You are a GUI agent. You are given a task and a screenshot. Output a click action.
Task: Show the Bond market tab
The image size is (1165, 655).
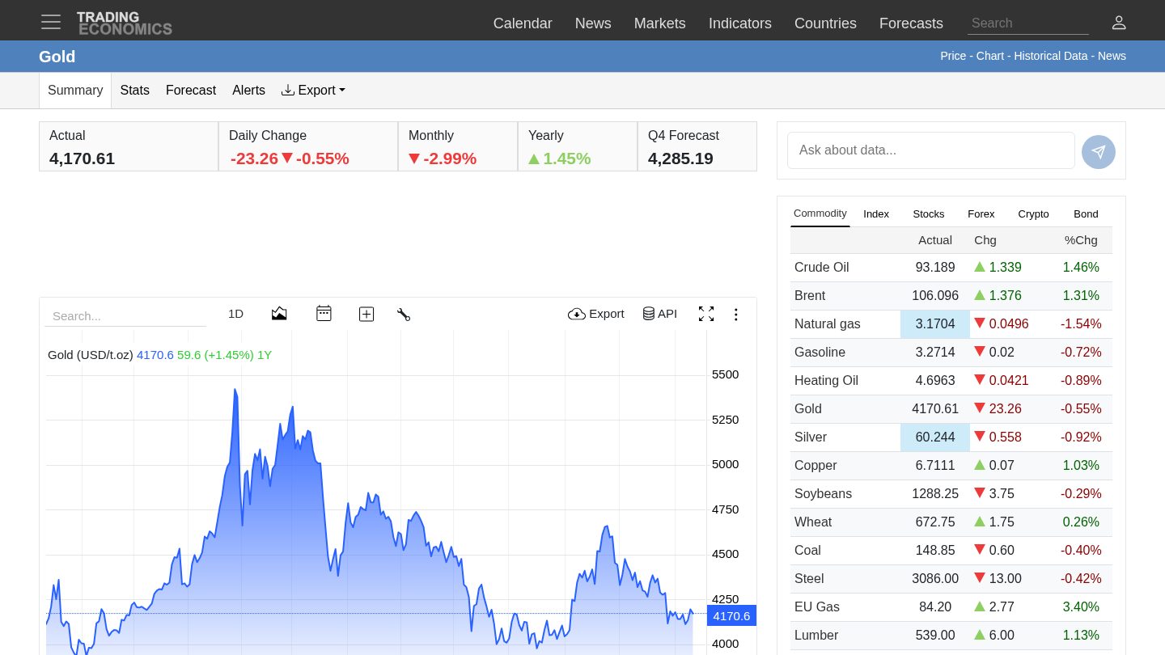tap(1086, 213)
